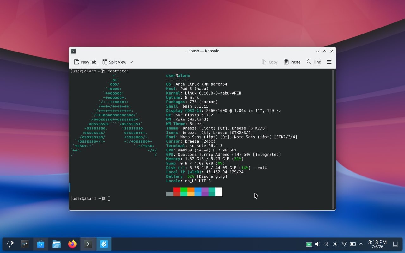
Task: Click the '~ : bash — Konsole' window title
Action: (x=202, y=51)
